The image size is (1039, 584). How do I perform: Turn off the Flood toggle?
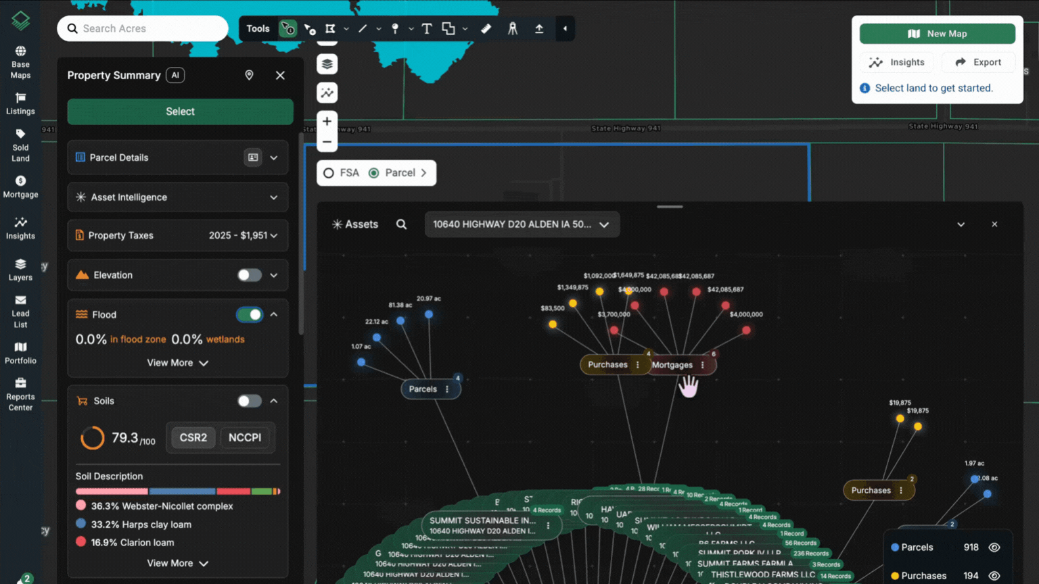click(250, 314)
